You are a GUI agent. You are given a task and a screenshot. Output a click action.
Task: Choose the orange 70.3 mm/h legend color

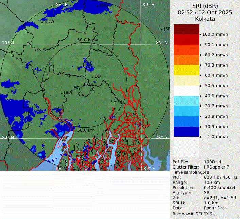pos(186,60)
